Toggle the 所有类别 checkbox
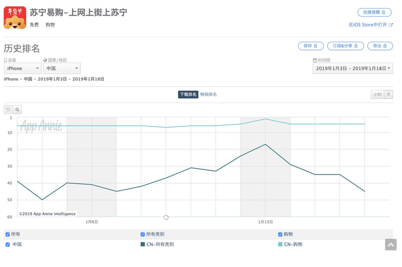 click(x=142, y=234)
